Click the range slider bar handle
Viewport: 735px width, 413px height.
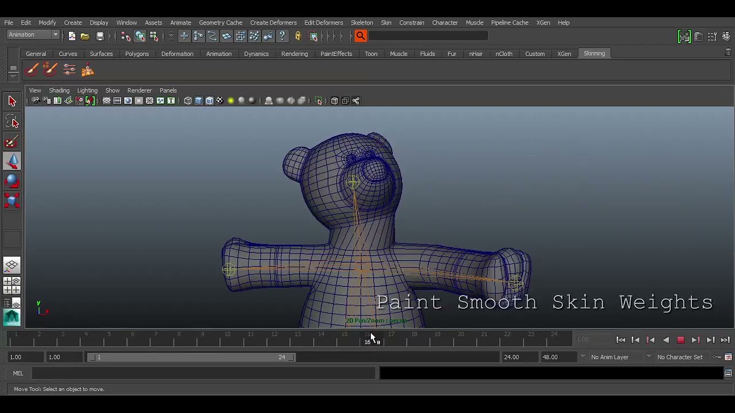(192, 357)
